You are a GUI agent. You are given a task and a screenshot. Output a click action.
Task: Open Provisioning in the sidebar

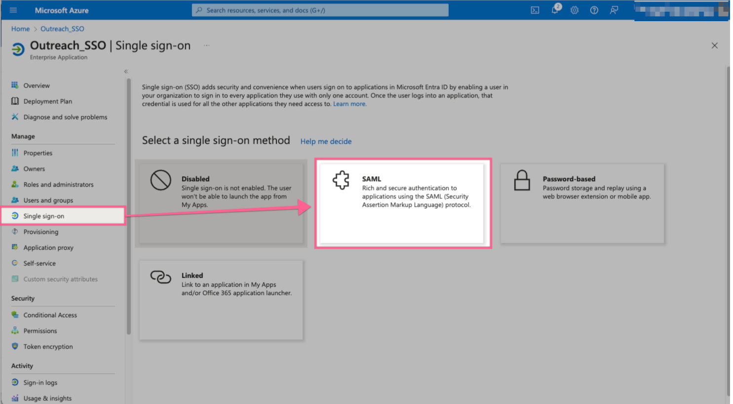(x=41, y=232)
